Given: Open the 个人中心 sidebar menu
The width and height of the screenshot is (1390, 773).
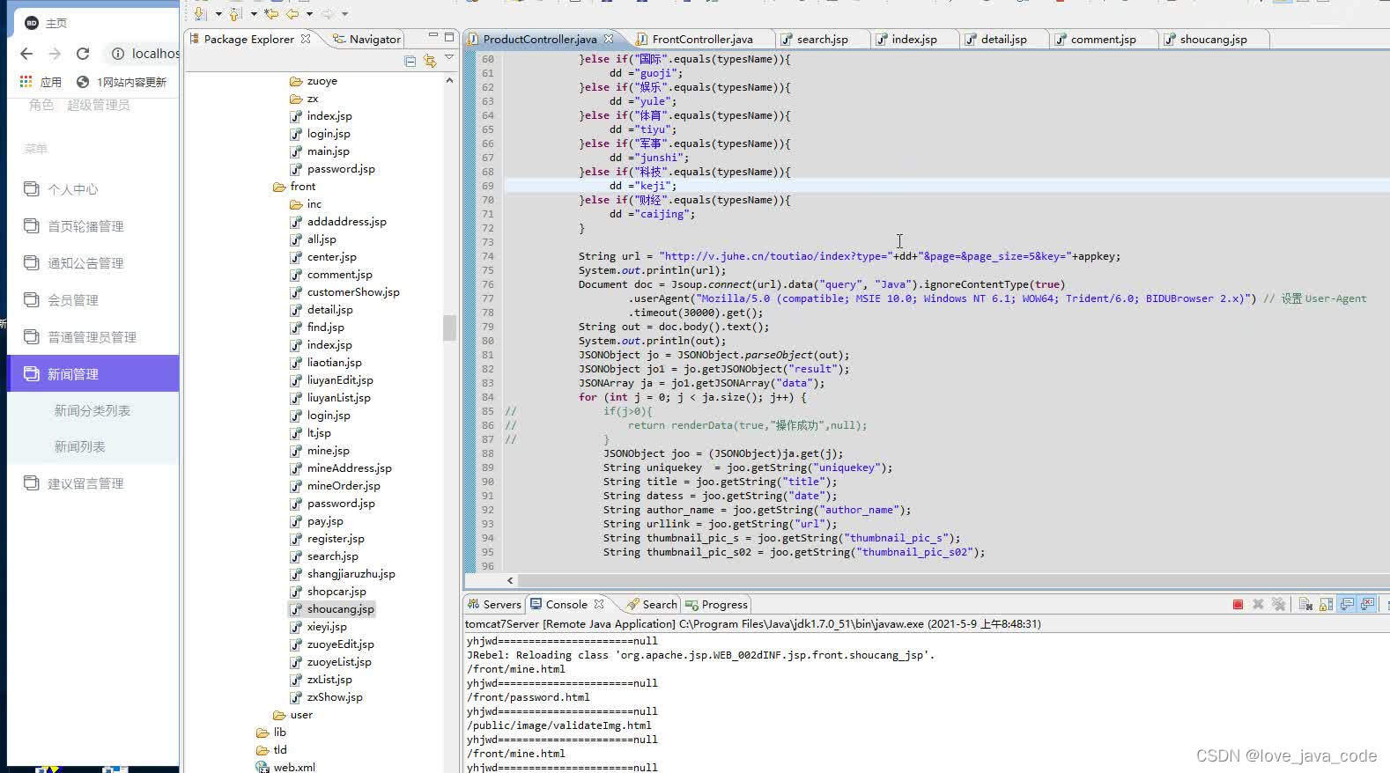Looking at the screenshot, I should click(72, 189).
